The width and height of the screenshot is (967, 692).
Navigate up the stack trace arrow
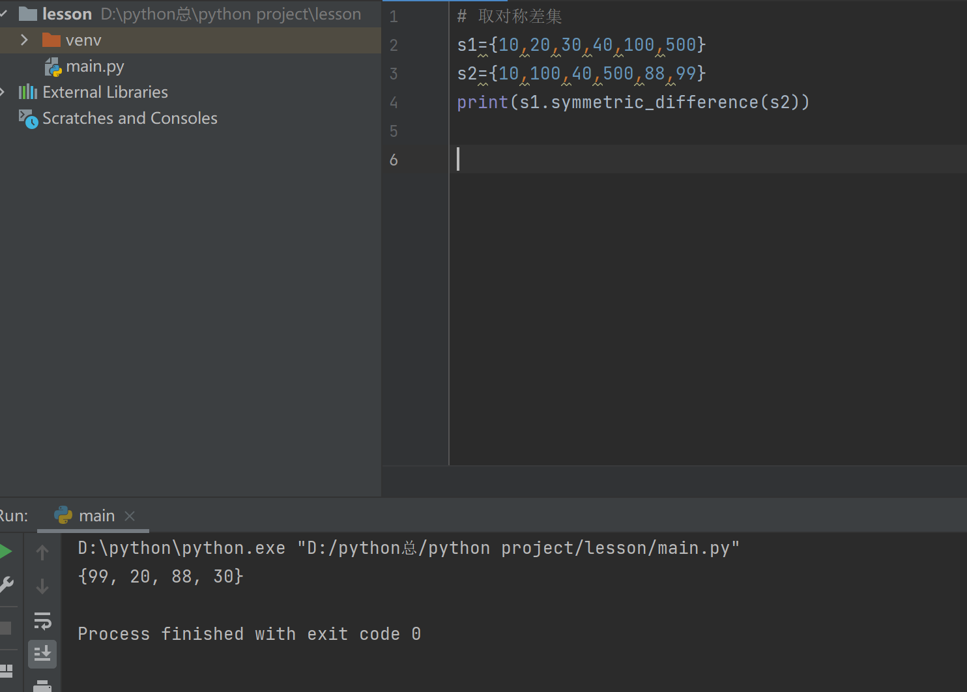pyautogui.click(x=42, y=553)
